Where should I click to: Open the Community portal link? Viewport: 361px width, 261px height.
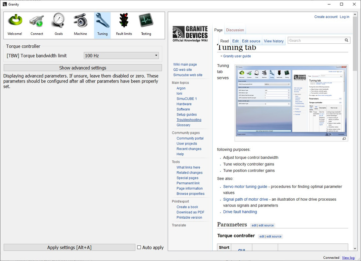click(x=190, y=138)
